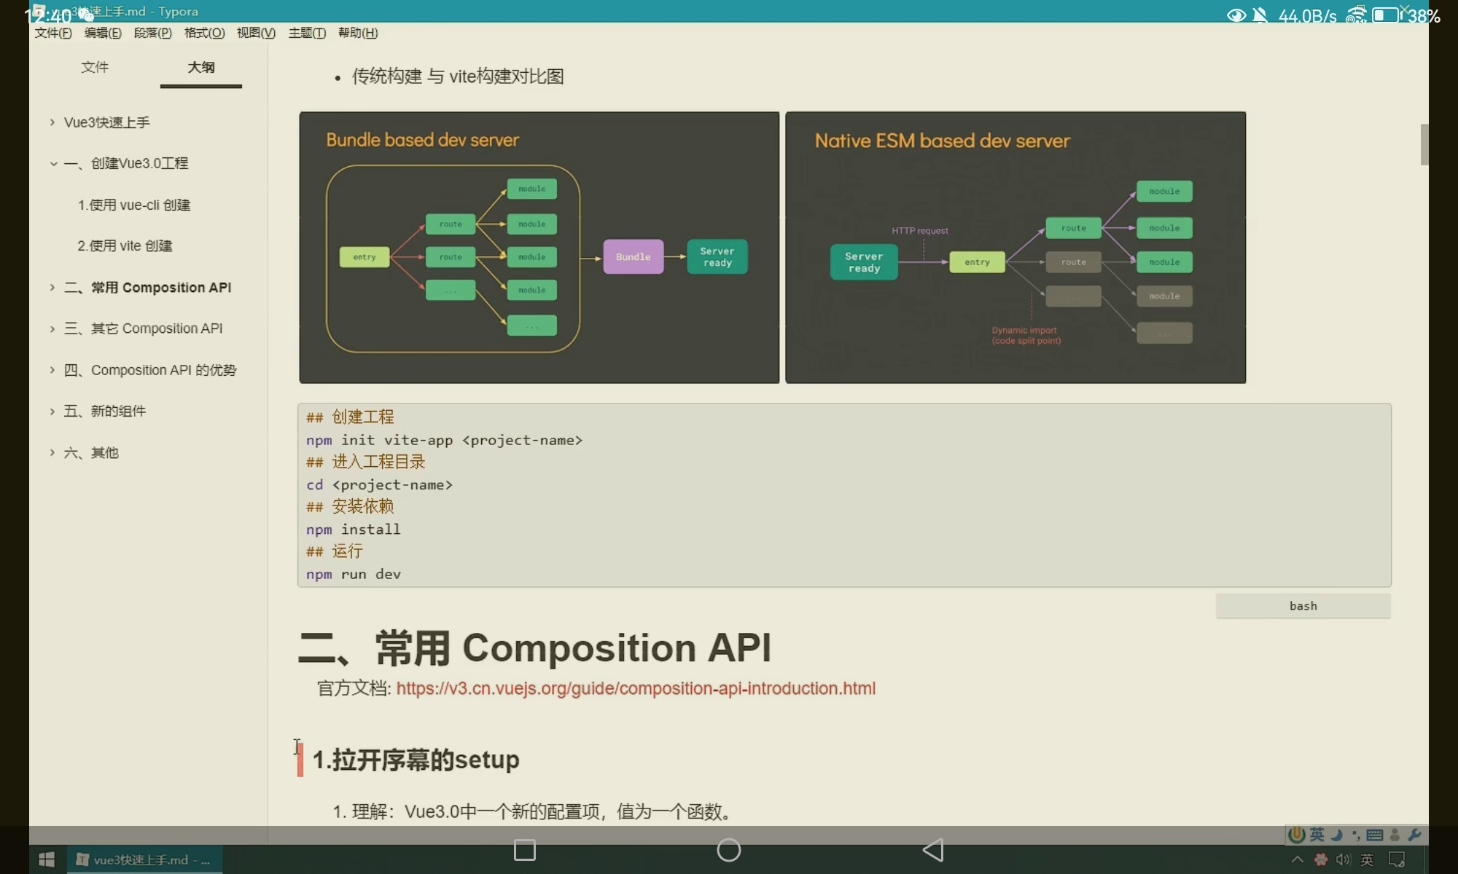Toggle IME punctuation mode icon
This screenshot has width=1458, height=874.
click(1355, 835)
